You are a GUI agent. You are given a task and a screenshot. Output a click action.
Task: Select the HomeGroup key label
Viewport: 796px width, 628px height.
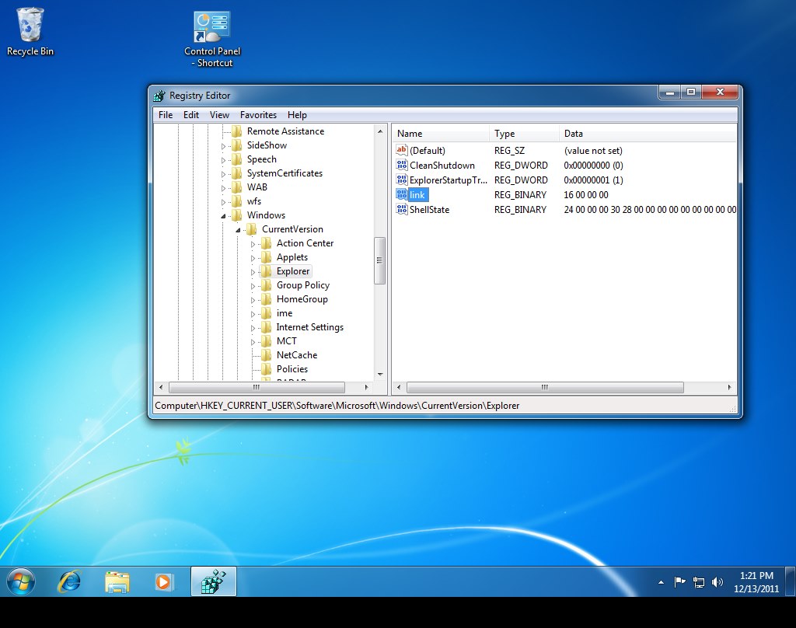click(x=302, y=299)
